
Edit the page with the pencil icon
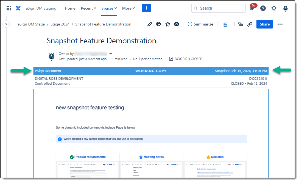click(150, 24)
